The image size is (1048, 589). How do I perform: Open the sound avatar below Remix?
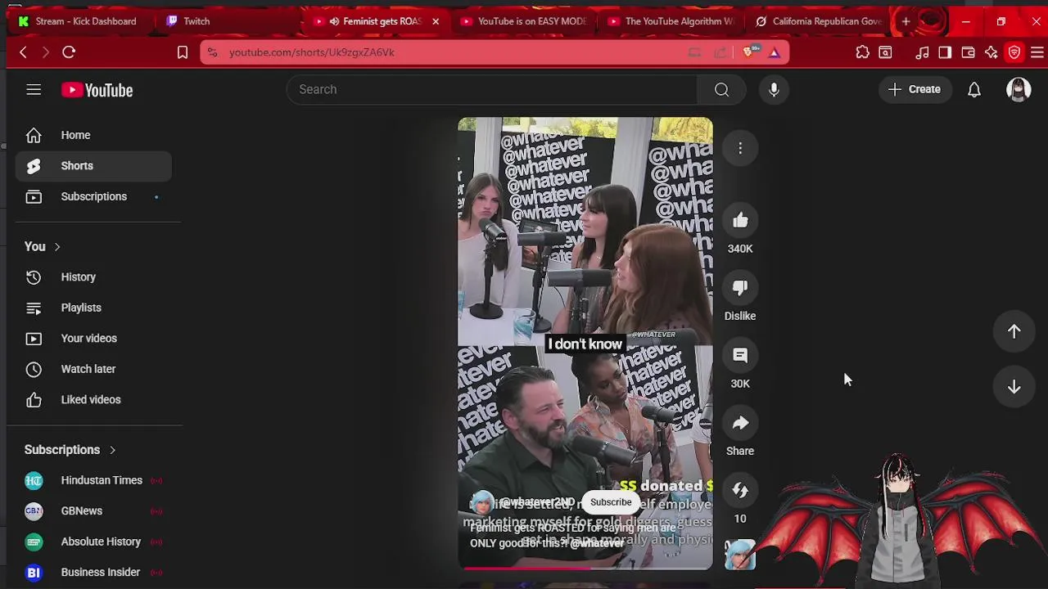(740, 554)
